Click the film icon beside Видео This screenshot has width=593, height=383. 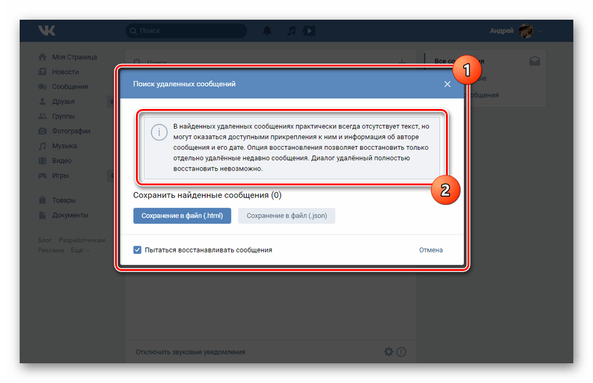pos(42,161)
